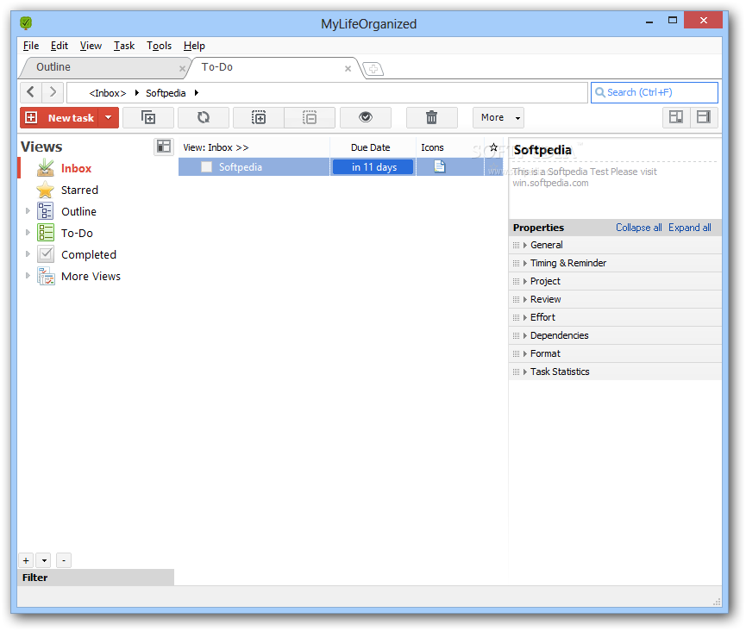
Task: Open the Help menu
Action: 194,46
